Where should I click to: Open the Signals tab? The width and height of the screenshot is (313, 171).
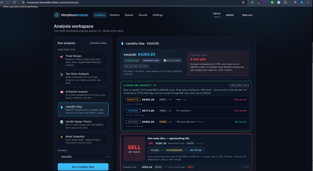click(x=129, y=15)
